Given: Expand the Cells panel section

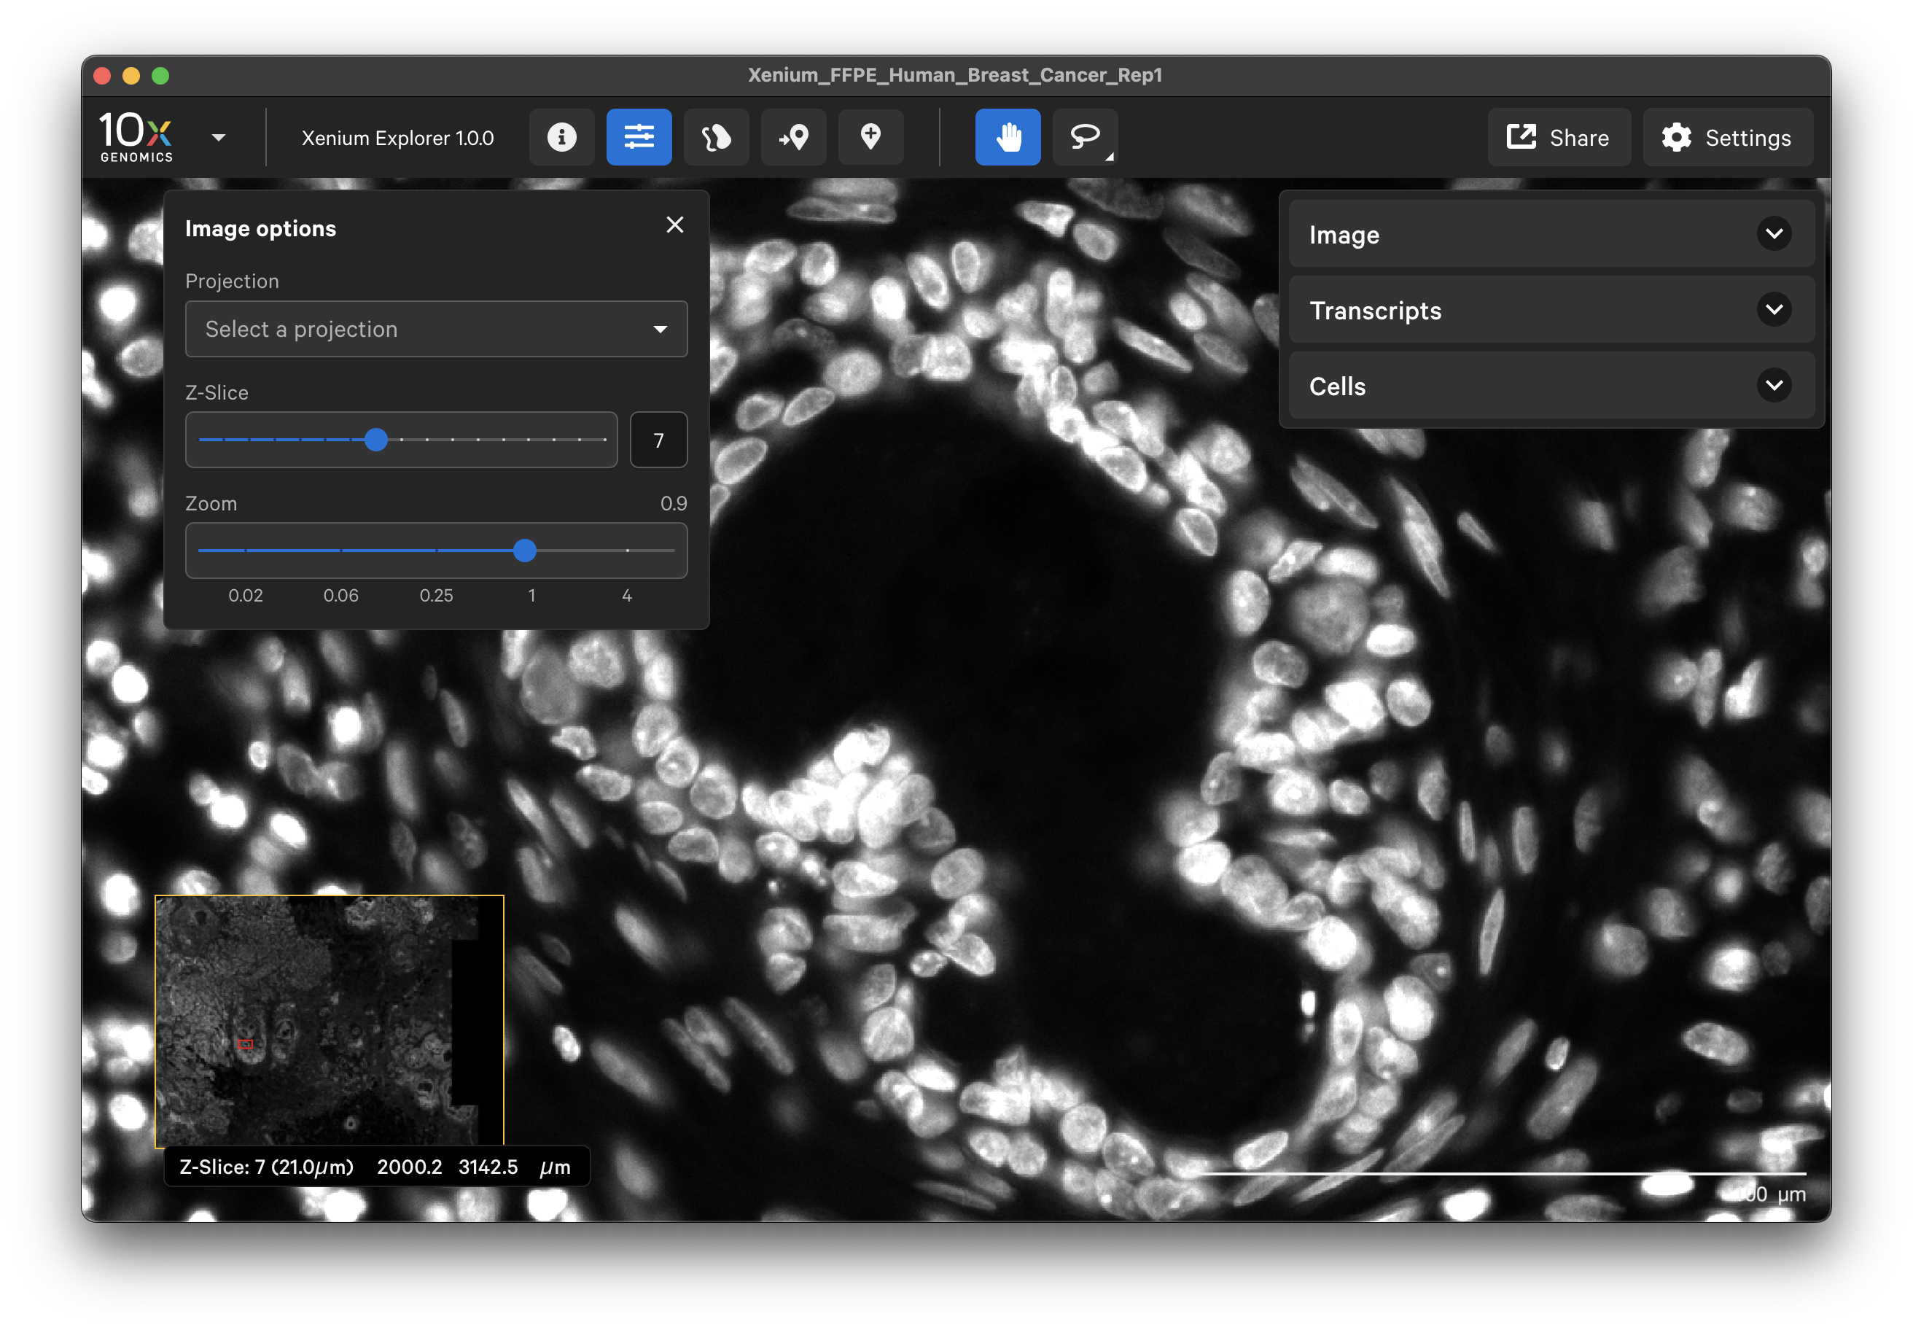Looking at the screenshot, I should coord(1551,386).
